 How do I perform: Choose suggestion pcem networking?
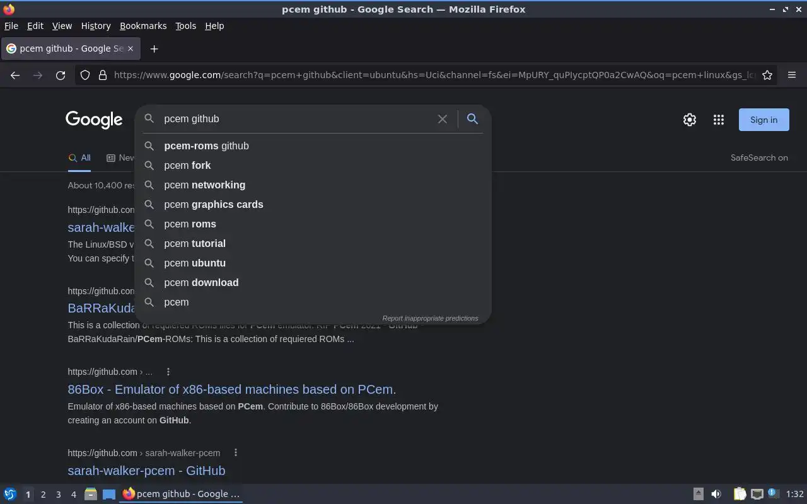click(x=313, y=185)
